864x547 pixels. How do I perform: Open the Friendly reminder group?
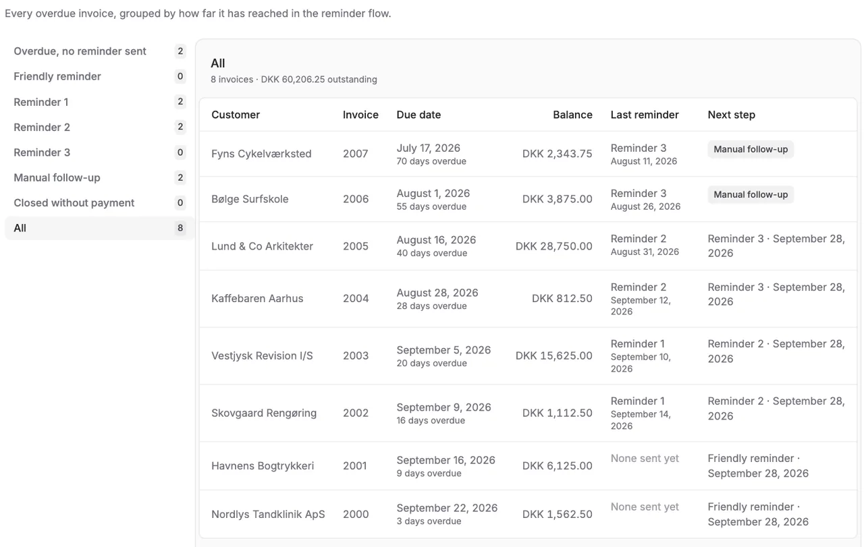pyautogui.click(x=99, y=76)
